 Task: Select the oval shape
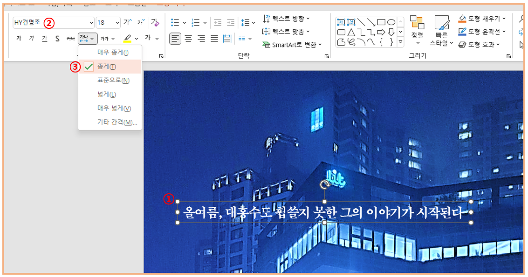(x=391, y=22)
